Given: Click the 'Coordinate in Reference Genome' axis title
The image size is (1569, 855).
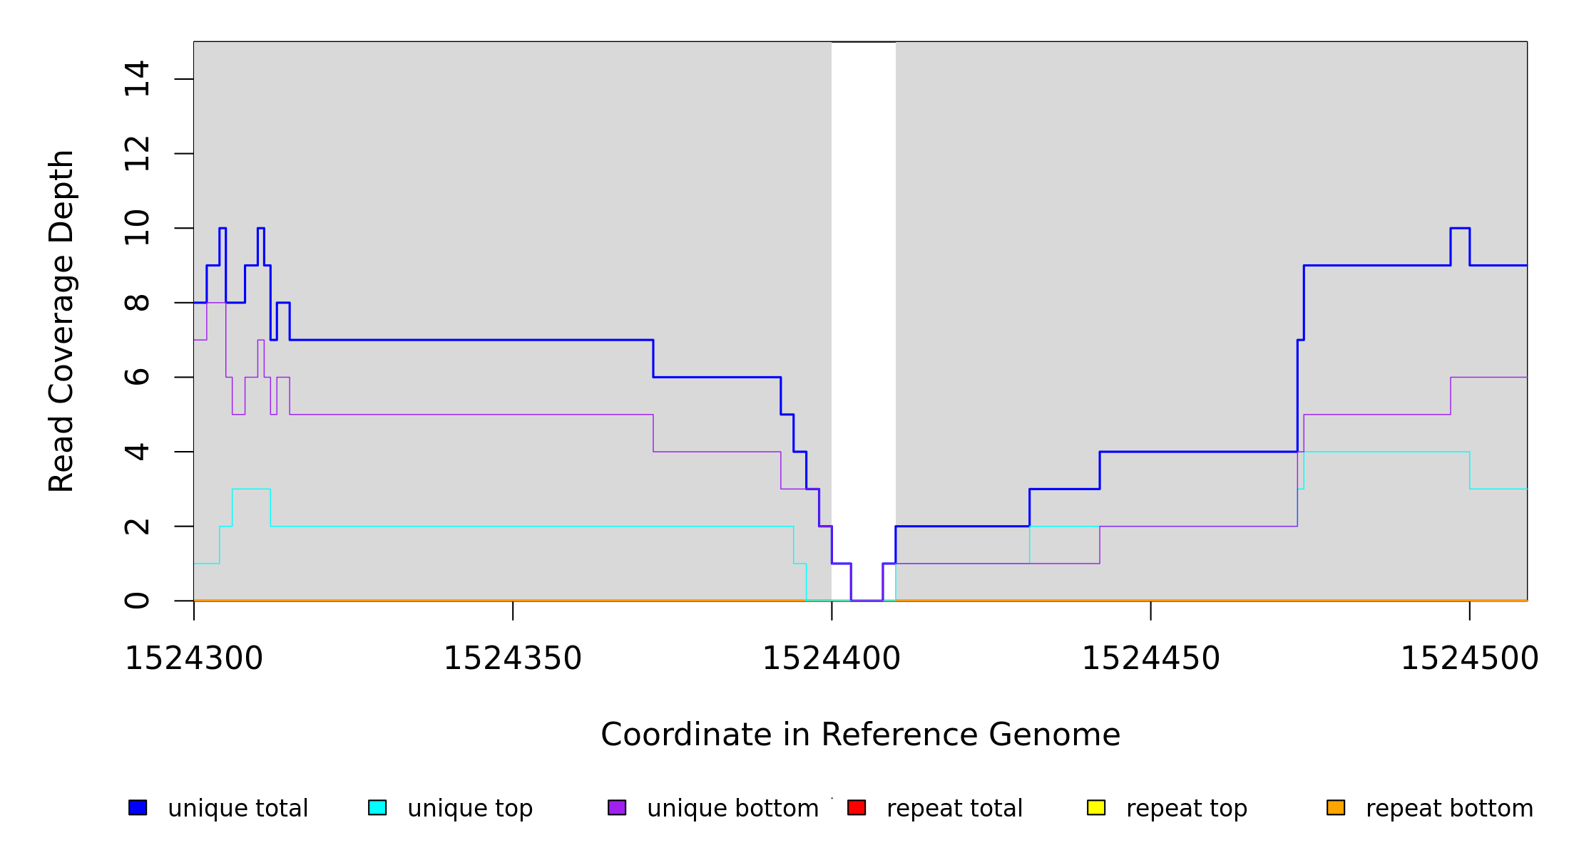Looking at the screenshot, I should [860, 735].
